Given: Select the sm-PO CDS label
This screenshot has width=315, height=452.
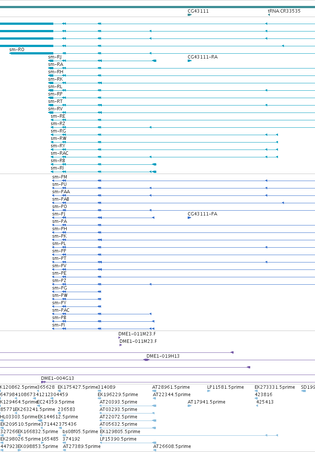Looking at the screenshot, I should pos(60,207).
